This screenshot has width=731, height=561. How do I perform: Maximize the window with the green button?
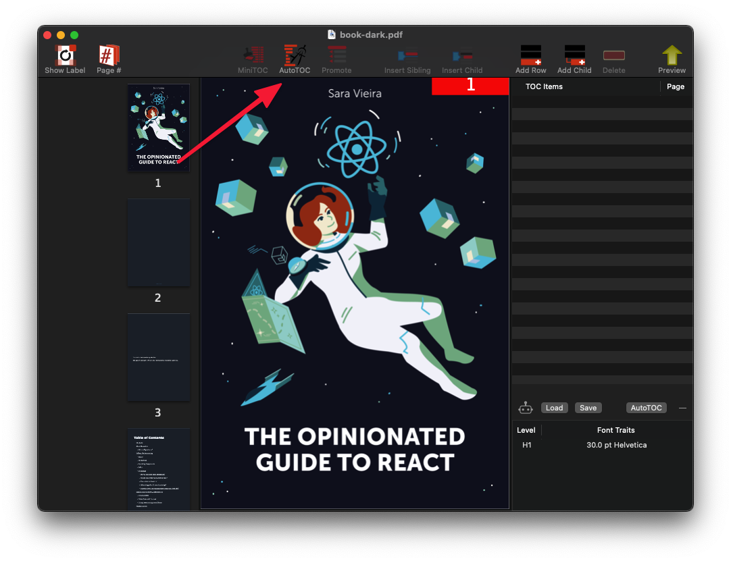(74, 35)
